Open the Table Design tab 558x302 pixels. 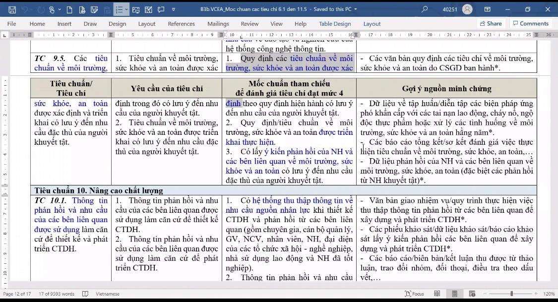coord(335,24)
